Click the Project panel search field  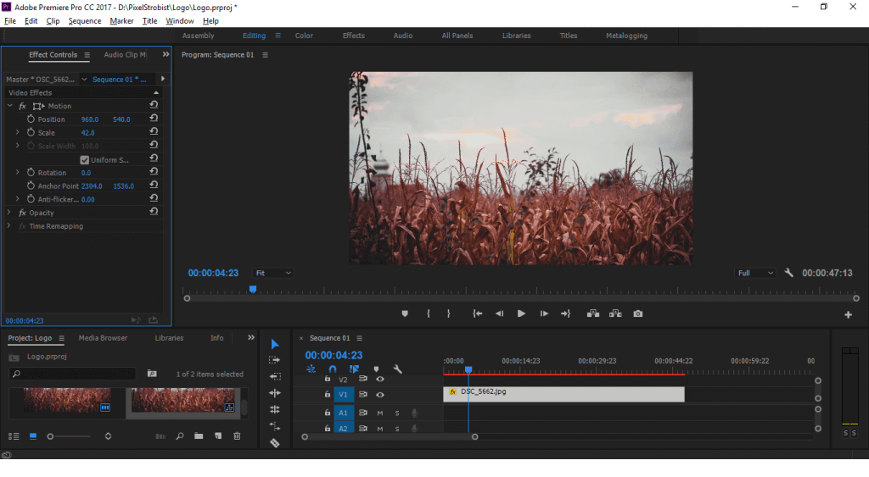pos(72,374)
